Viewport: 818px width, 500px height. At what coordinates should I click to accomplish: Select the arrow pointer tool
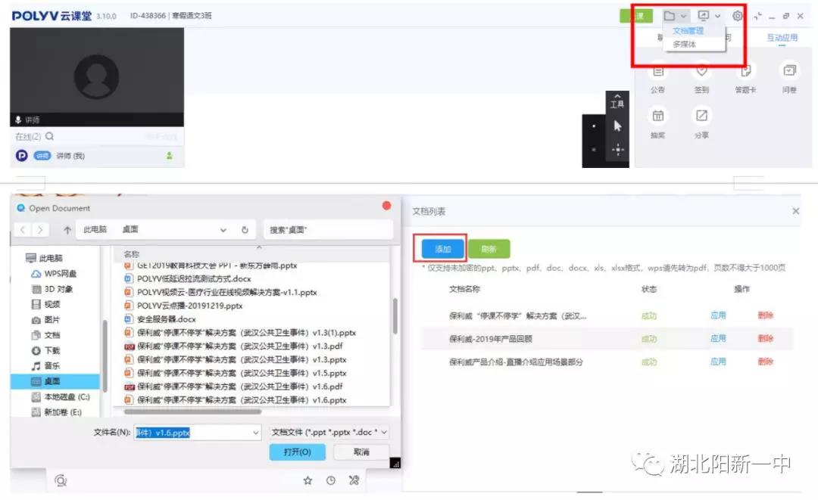pos(617,126)
